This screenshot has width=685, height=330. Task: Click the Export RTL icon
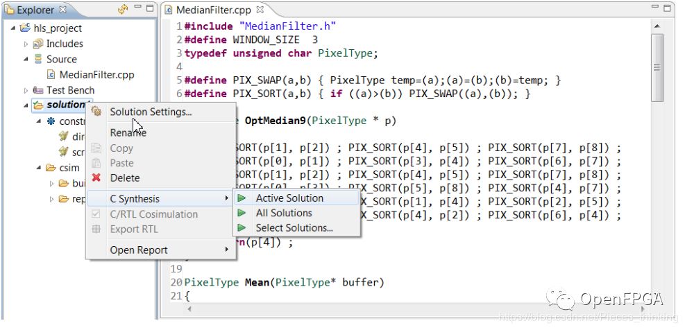click(x=96, y=229)
